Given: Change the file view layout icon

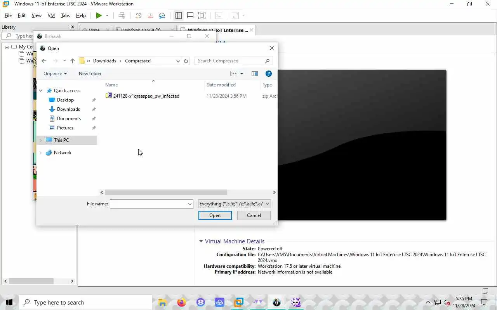Looking at the screenshot, I should pos(233,74).
